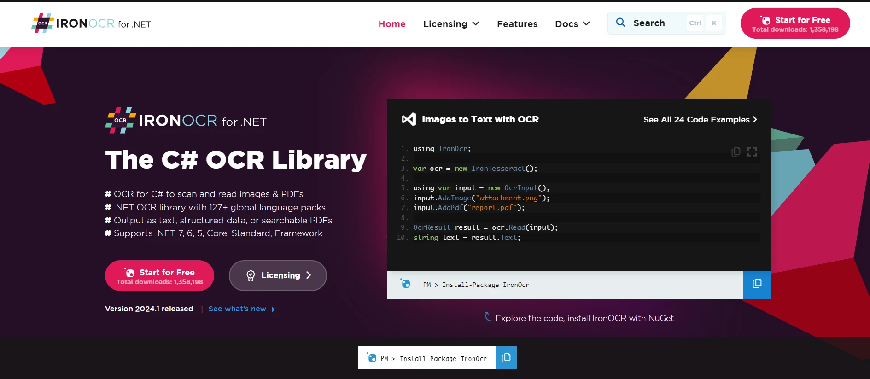Click the magnifying glass search icon
Screen dimensions: 870x379
pyautogui.click(x=620, y=23)
